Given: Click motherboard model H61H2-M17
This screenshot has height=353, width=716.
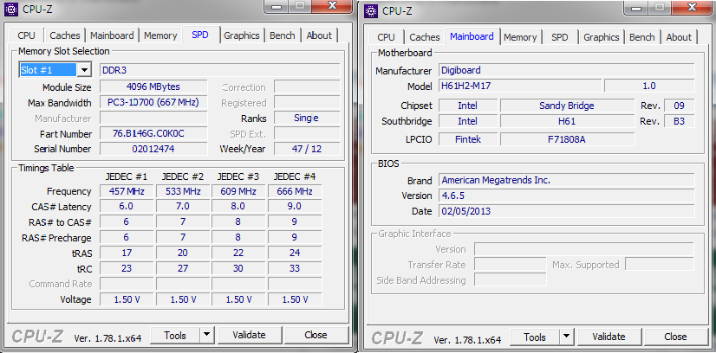Looking at the screenshot, I should coord(520,86).
